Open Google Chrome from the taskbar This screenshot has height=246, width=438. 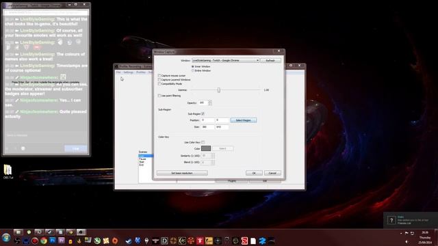44,241
